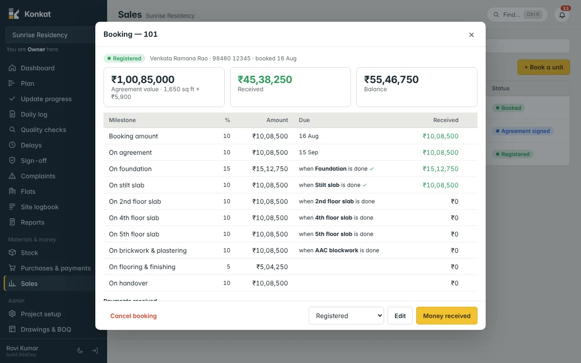Click the ₹5,04,250 amount cell
The height and width of the screenshot is (363, 581).
[x=272, y=267]
